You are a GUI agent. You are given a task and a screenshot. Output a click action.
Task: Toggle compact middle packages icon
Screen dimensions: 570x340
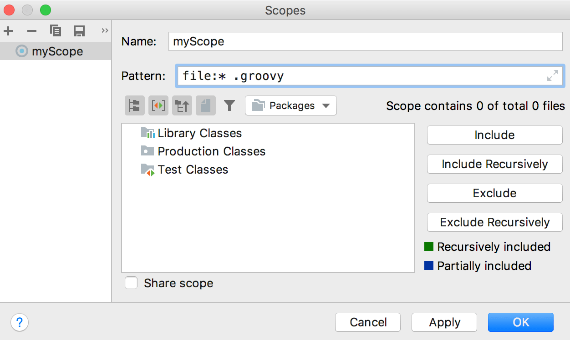[182, 105]
